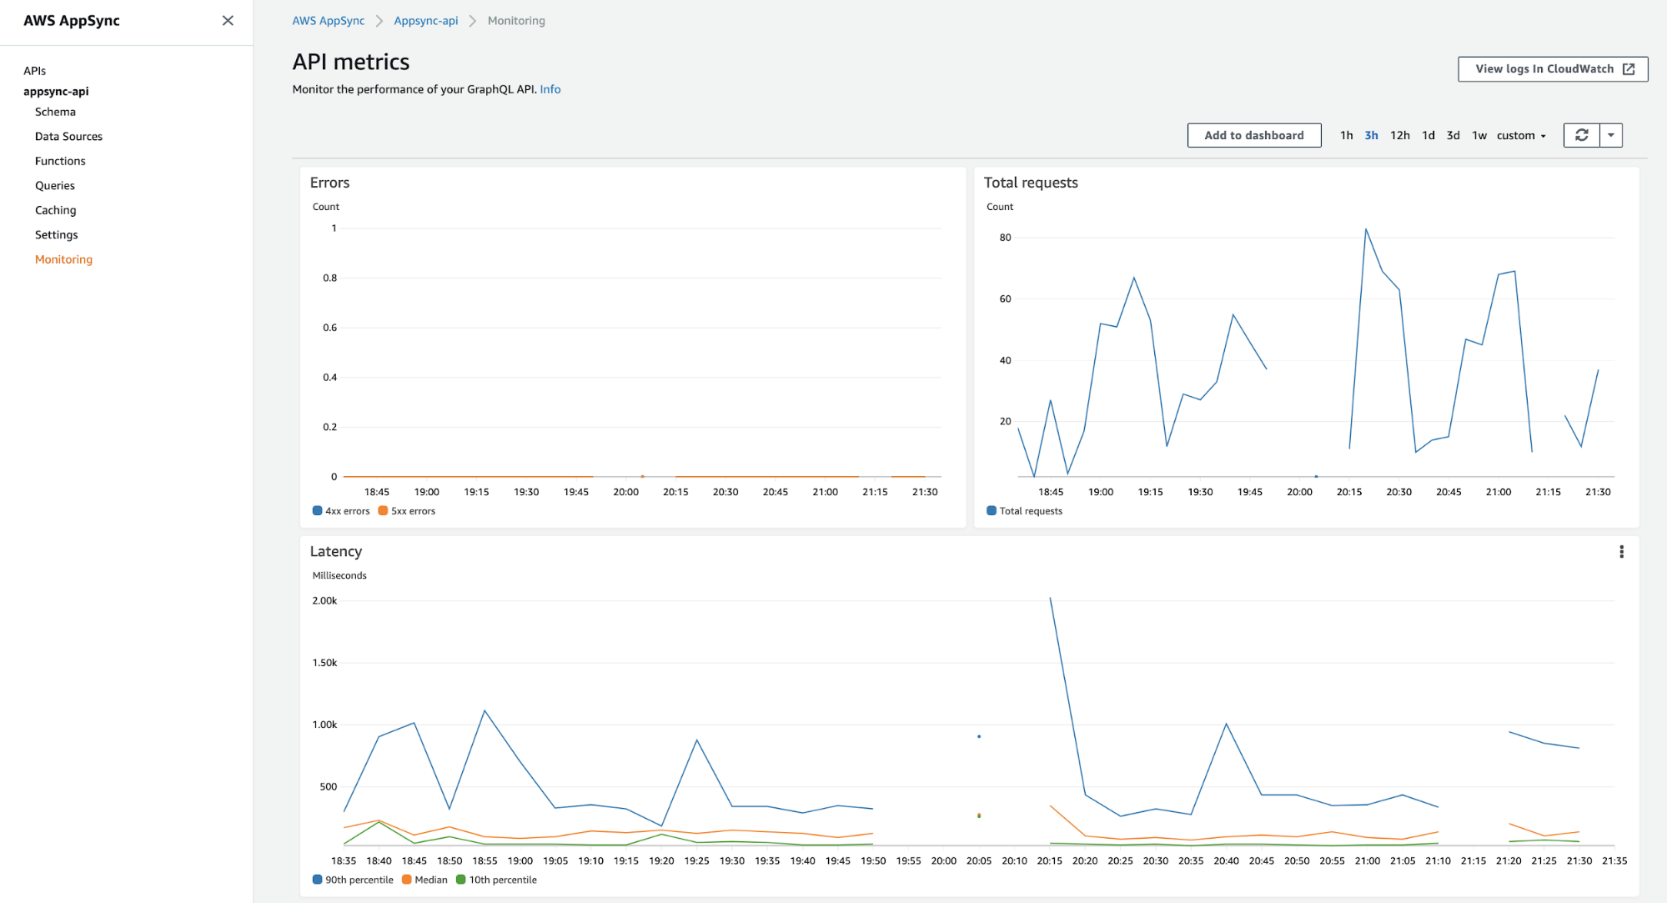Open the Latency widget three-dot menu
1667x903 pixels.
(1621, 552)
